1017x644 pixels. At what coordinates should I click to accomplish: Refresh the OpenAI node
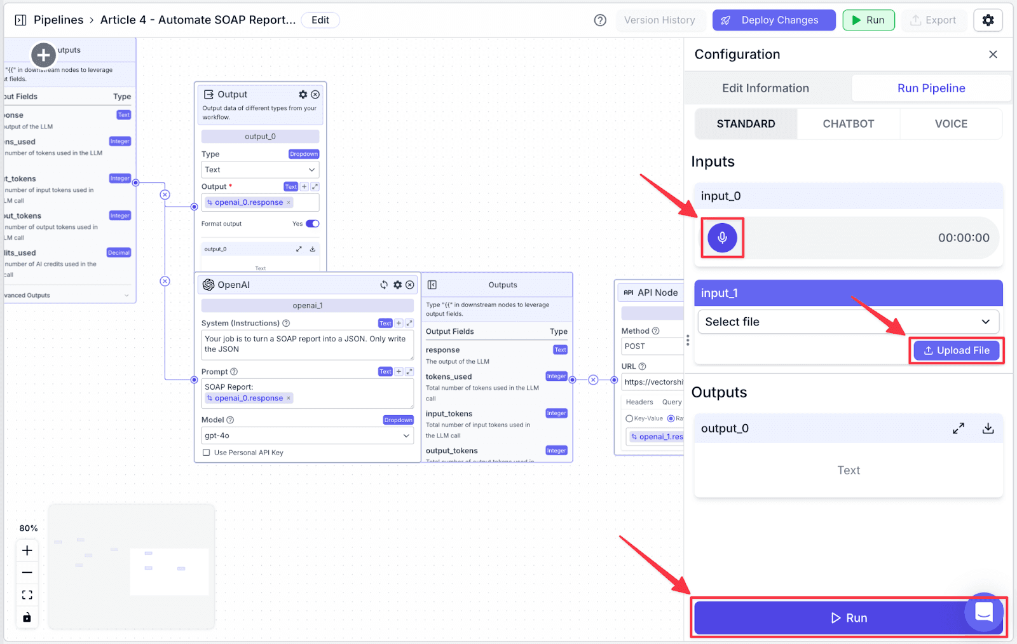point(384,285)
